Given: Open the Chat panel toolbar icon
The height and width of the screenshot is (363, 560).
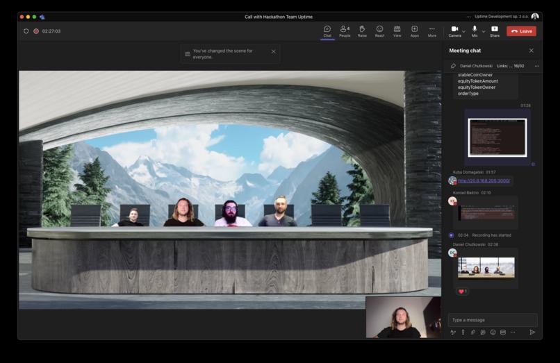Looking at the screenshot, I should tap(327, 31).
